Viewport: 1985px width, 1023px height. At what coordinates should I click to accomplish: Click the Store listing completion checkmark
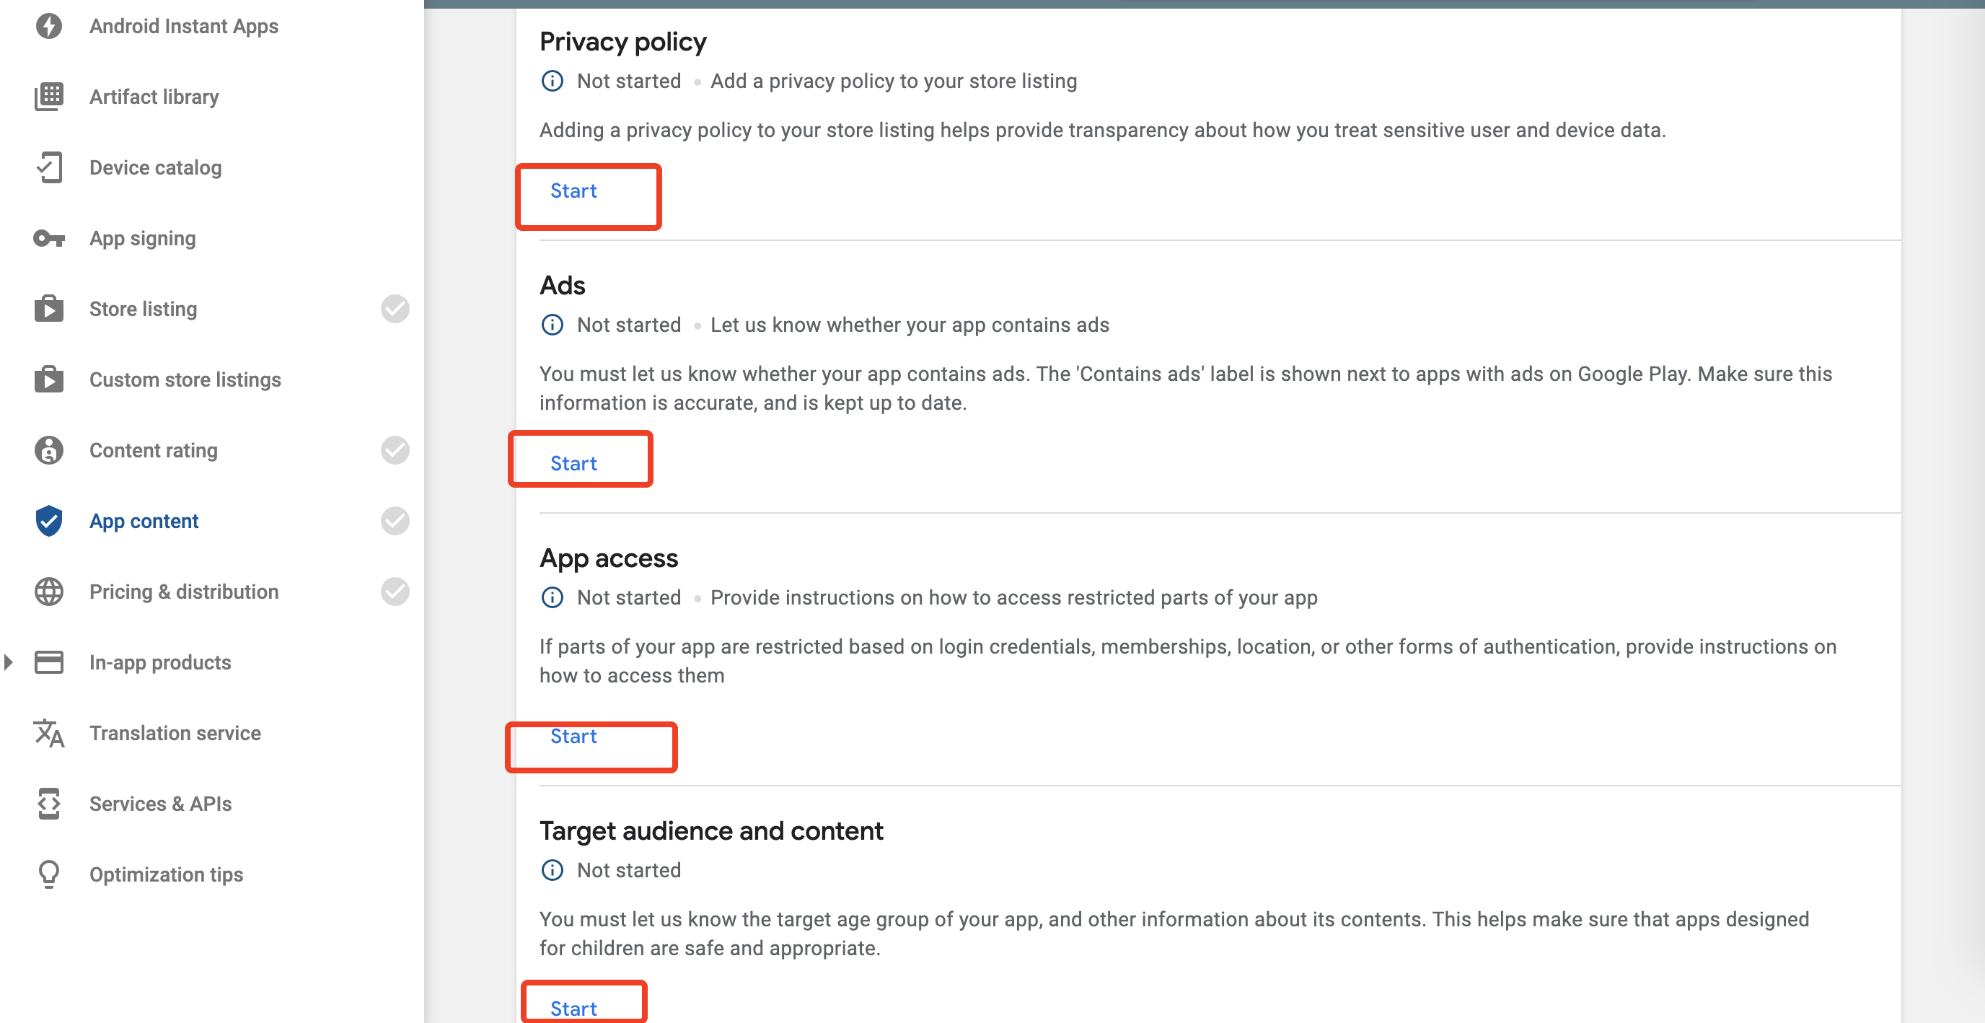(x=395, y=309)
